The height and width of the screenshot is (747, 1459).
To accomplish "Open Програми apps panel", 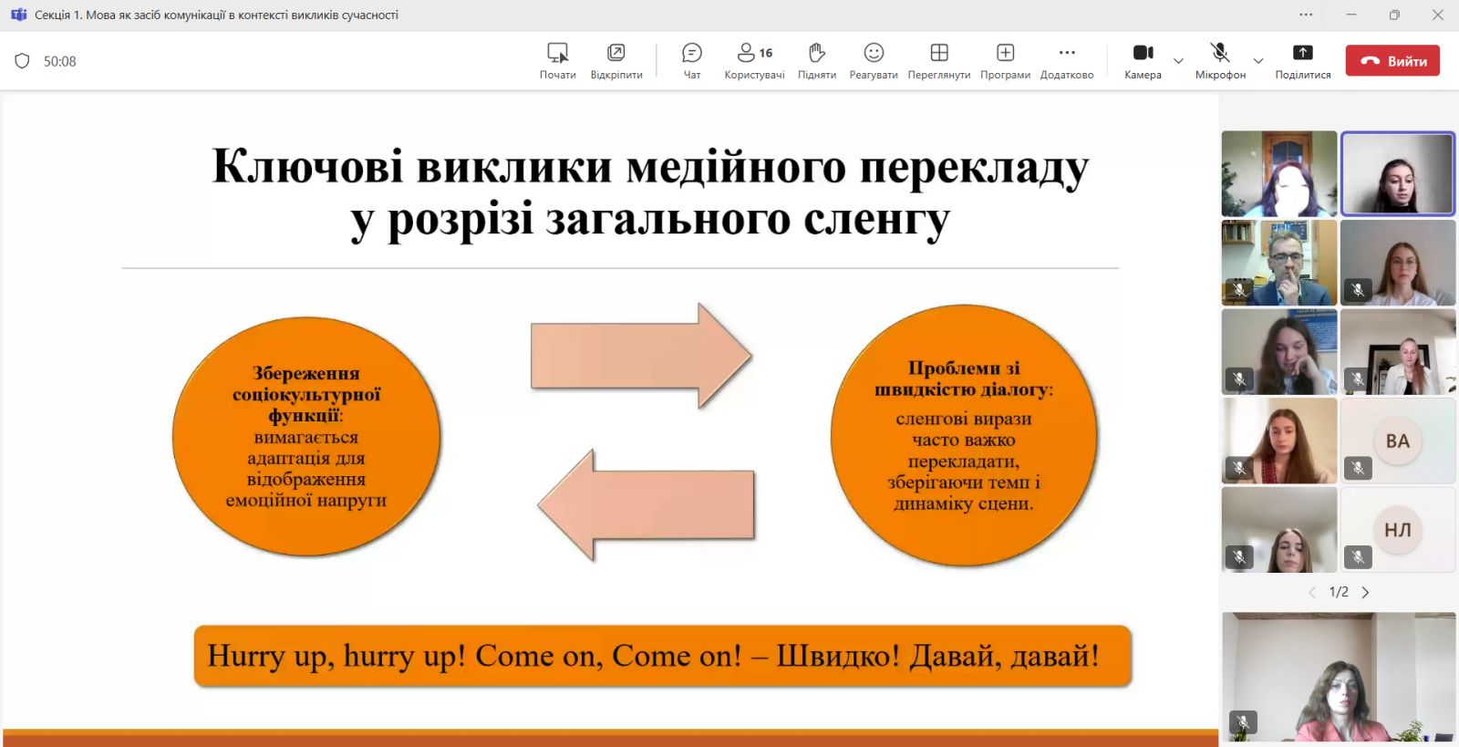I will pyautogui.click(x=1005, y=60).
